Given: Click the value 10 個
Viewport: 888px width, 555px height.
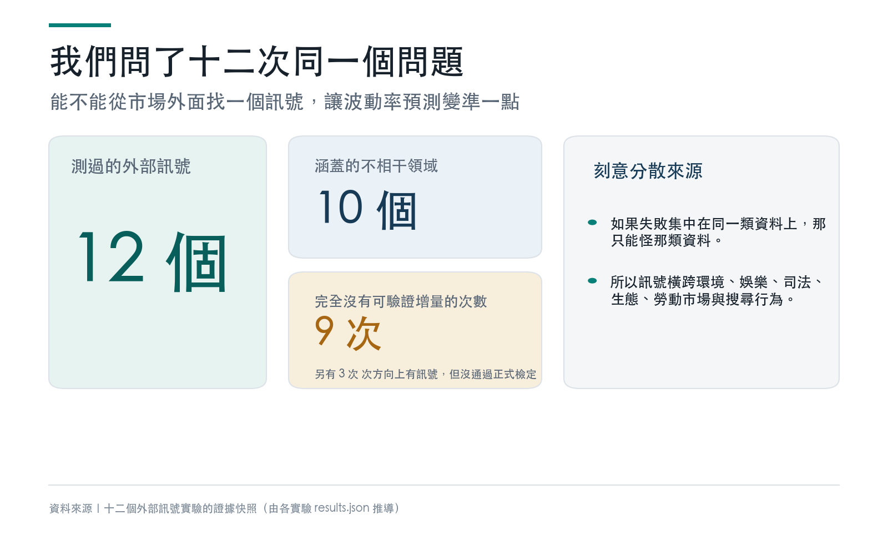Looking at the screenshot, I should click(x=367, y=209).
